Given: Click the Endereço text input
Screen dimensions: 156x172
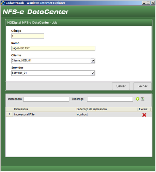Looking at the screenshot, I should (110, 99).
